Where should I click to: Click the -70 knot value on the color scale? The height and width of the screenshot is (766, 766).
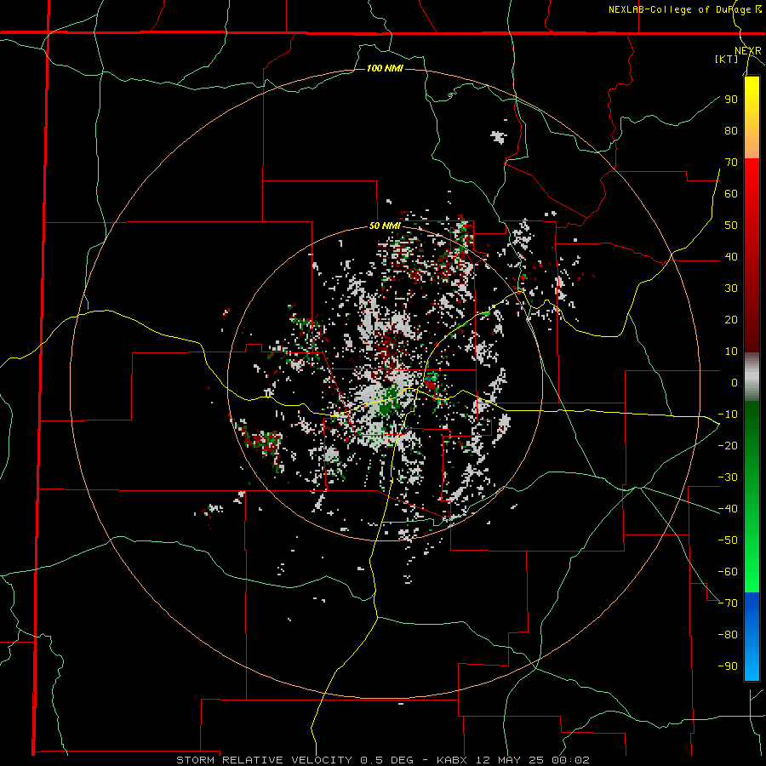(x=728, y=603)
